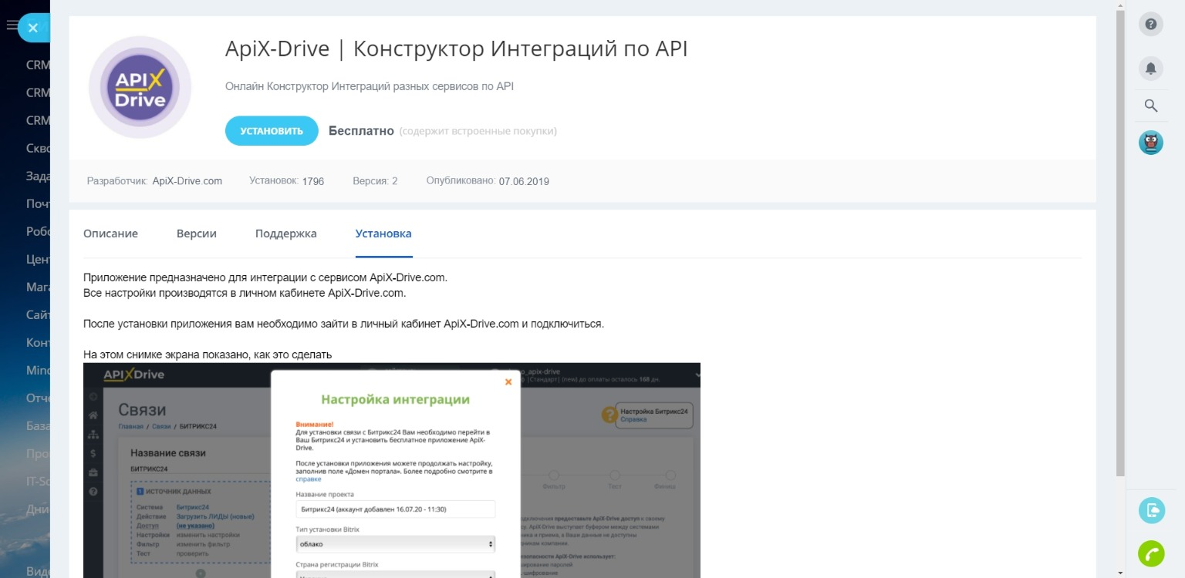This screenshot has height=578, width=1185.
Task: Click the app title ApiX-Drive heading
Action: tap(456, 49)
